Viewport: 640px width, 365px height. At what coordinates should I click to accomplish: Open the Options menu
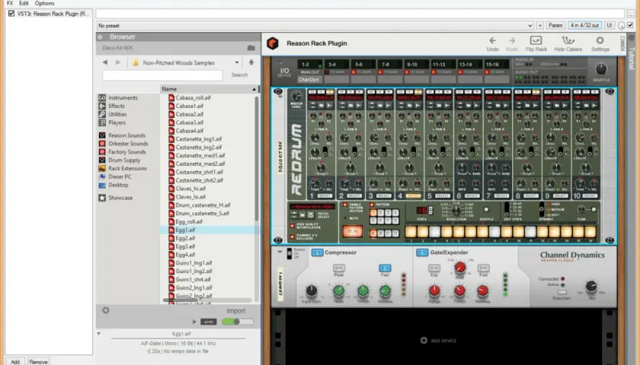pyautogui.click(x=44, y=3)
